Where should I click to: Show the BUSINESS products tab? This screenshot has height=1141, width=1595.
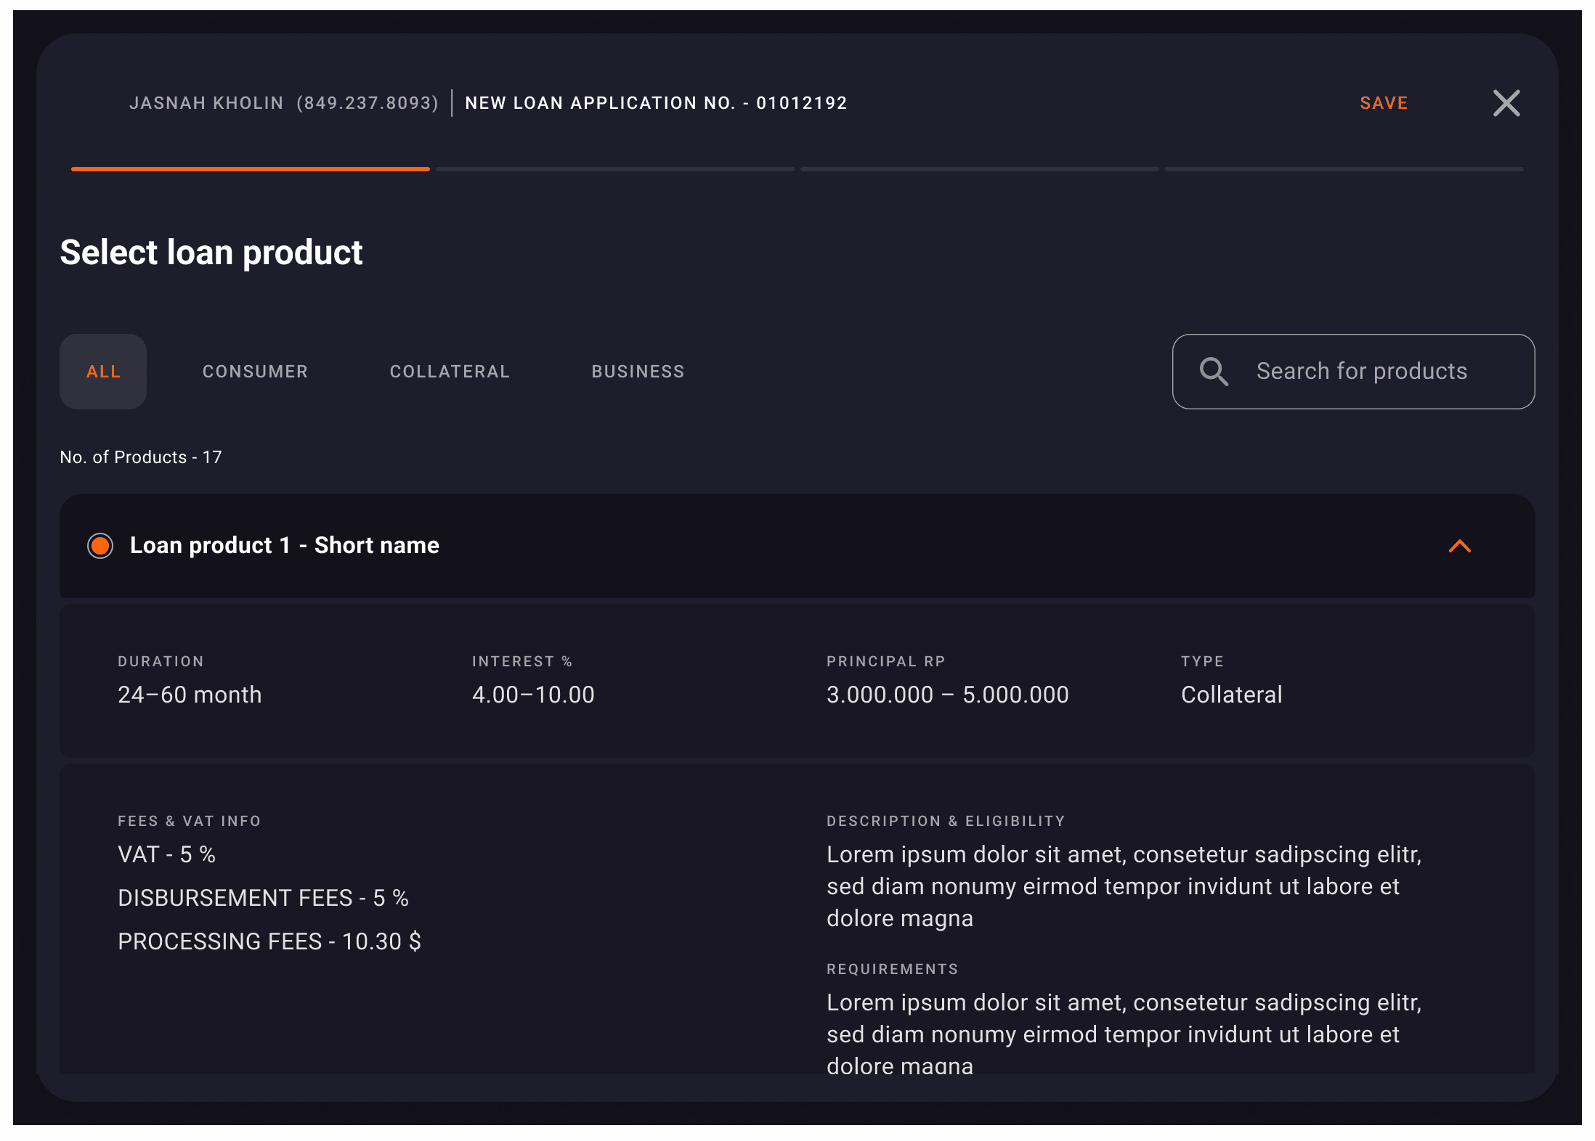tap(638, 372)
